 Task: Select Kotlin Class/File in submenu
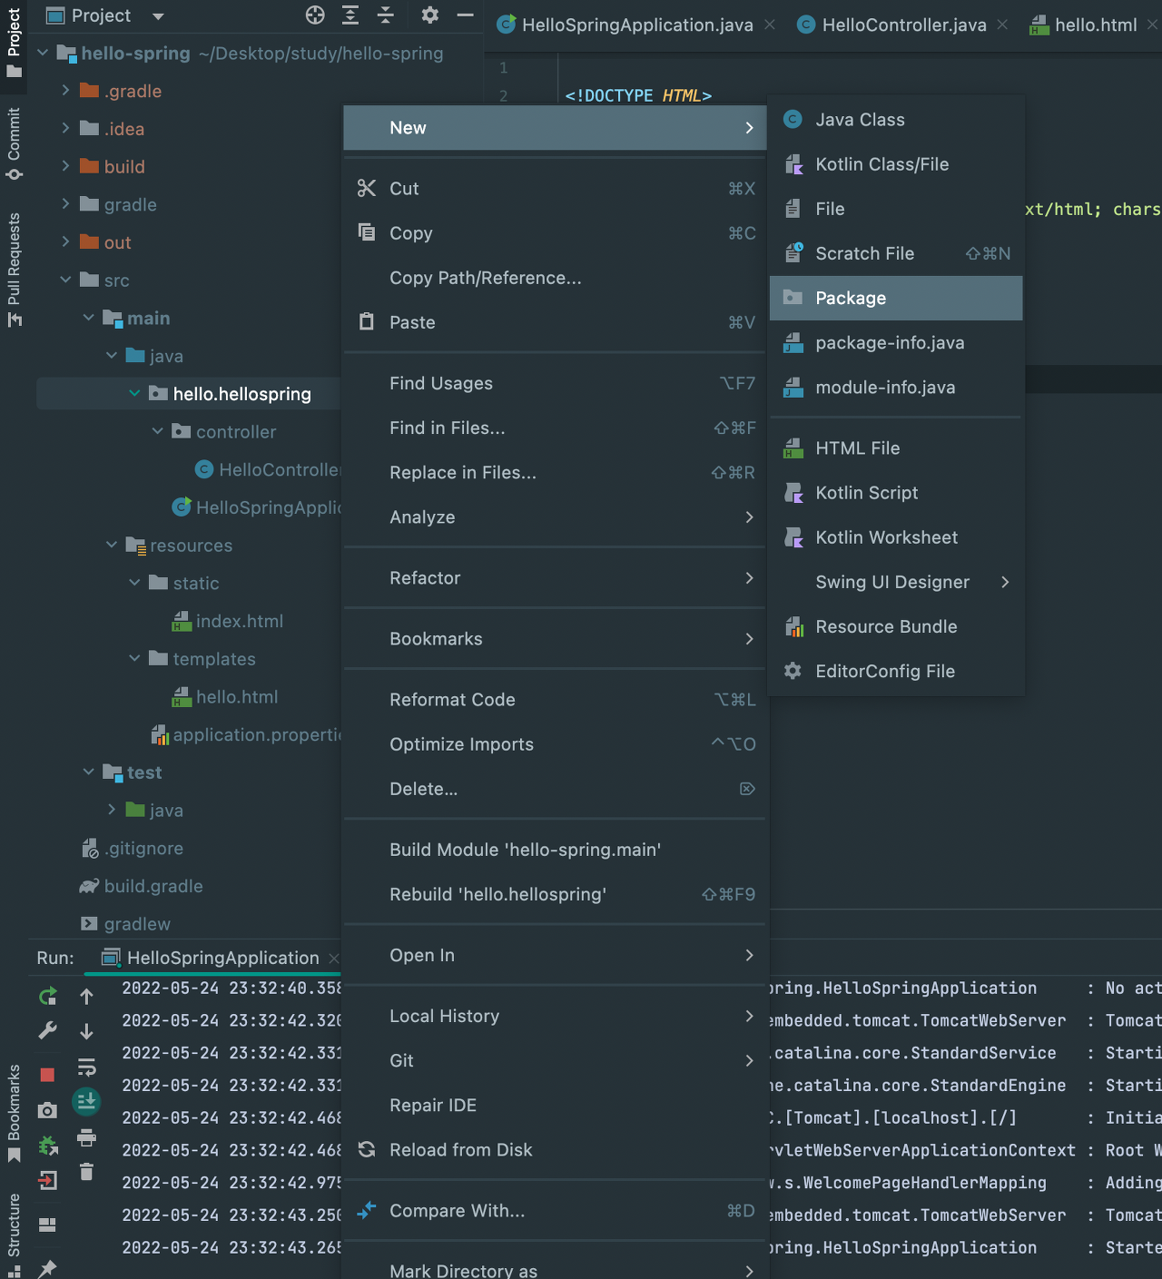pos(896,164)
